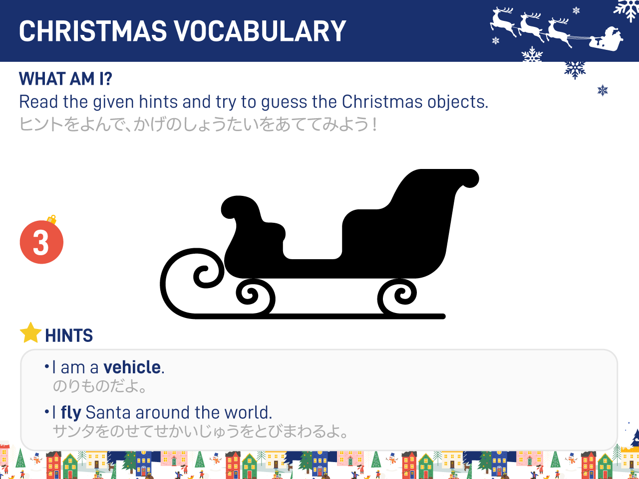Click the bold word vehicle

132,367
